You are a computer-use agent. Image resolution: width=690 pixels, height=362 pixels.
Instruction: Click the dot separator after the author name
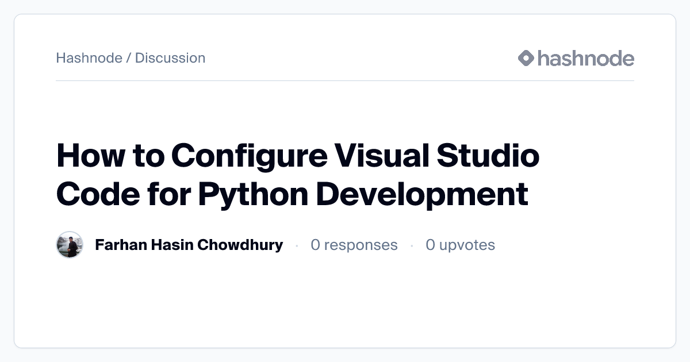pyautogui.click(x=297, y=246)
